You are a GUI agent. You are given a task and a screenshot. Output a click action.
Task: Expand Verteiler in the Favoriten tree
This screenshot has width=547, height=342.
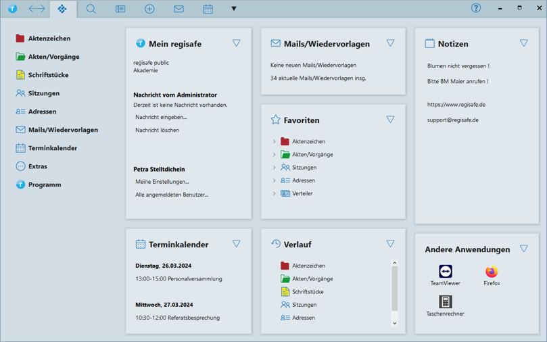point(274,194)
